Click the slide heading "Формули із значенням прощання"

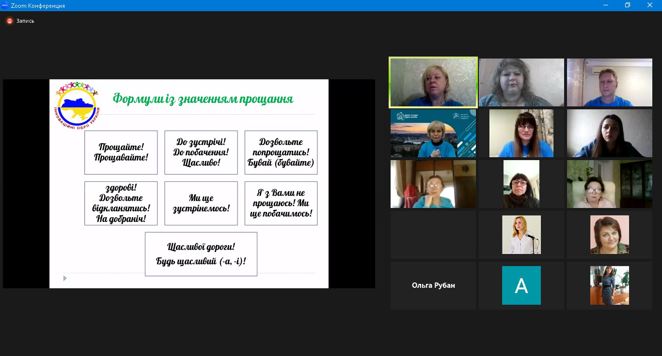(203, 99)
